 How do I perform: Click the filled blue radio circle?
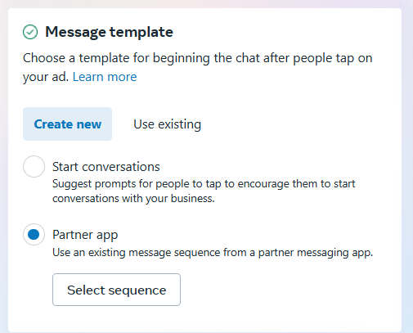pos(34,235)
